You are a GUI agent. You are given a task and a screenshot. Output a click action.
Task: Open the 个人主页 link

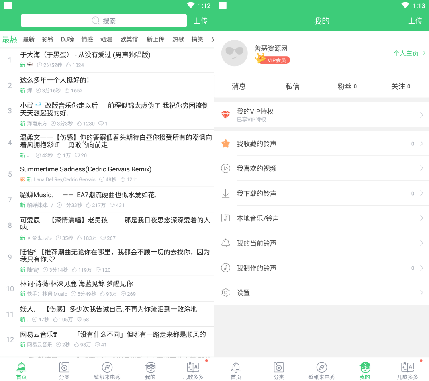point(406,53)
